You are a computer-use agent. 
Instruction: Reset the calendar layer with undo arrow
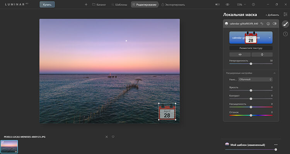coord(262,24)
